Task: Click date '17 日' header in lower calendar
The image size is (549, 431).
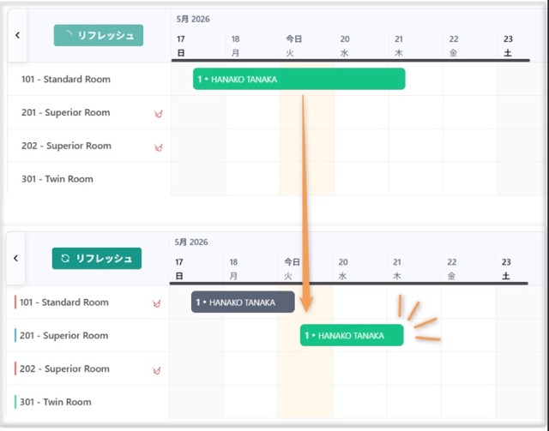Action: click(179, 269)
